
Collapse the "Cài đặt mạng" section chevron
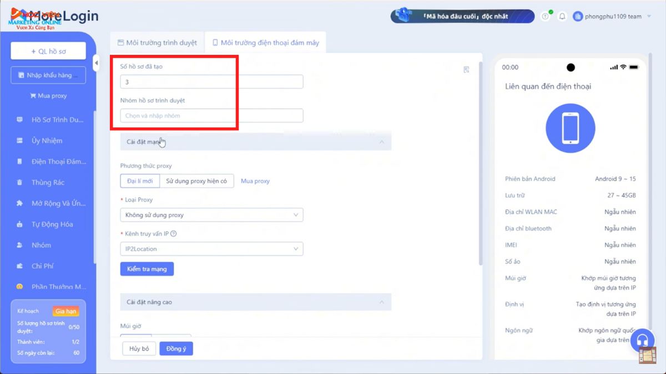click(x=381, y=142)
